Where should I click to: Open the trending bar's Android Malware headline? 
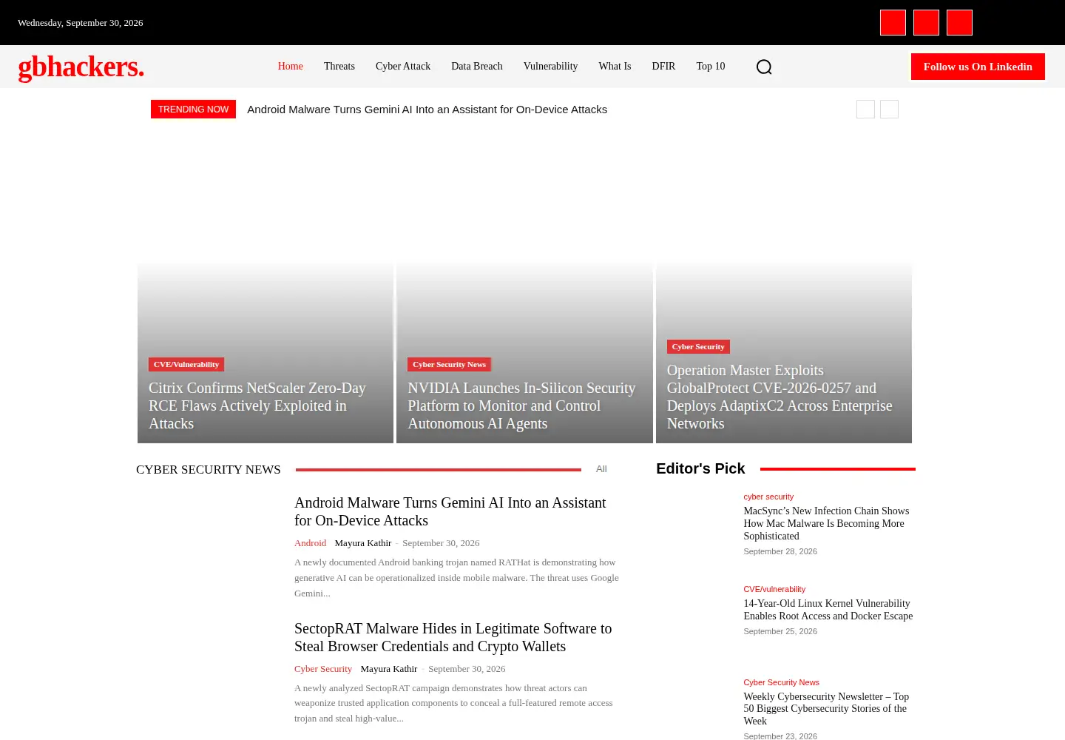[x=427, y=110]
